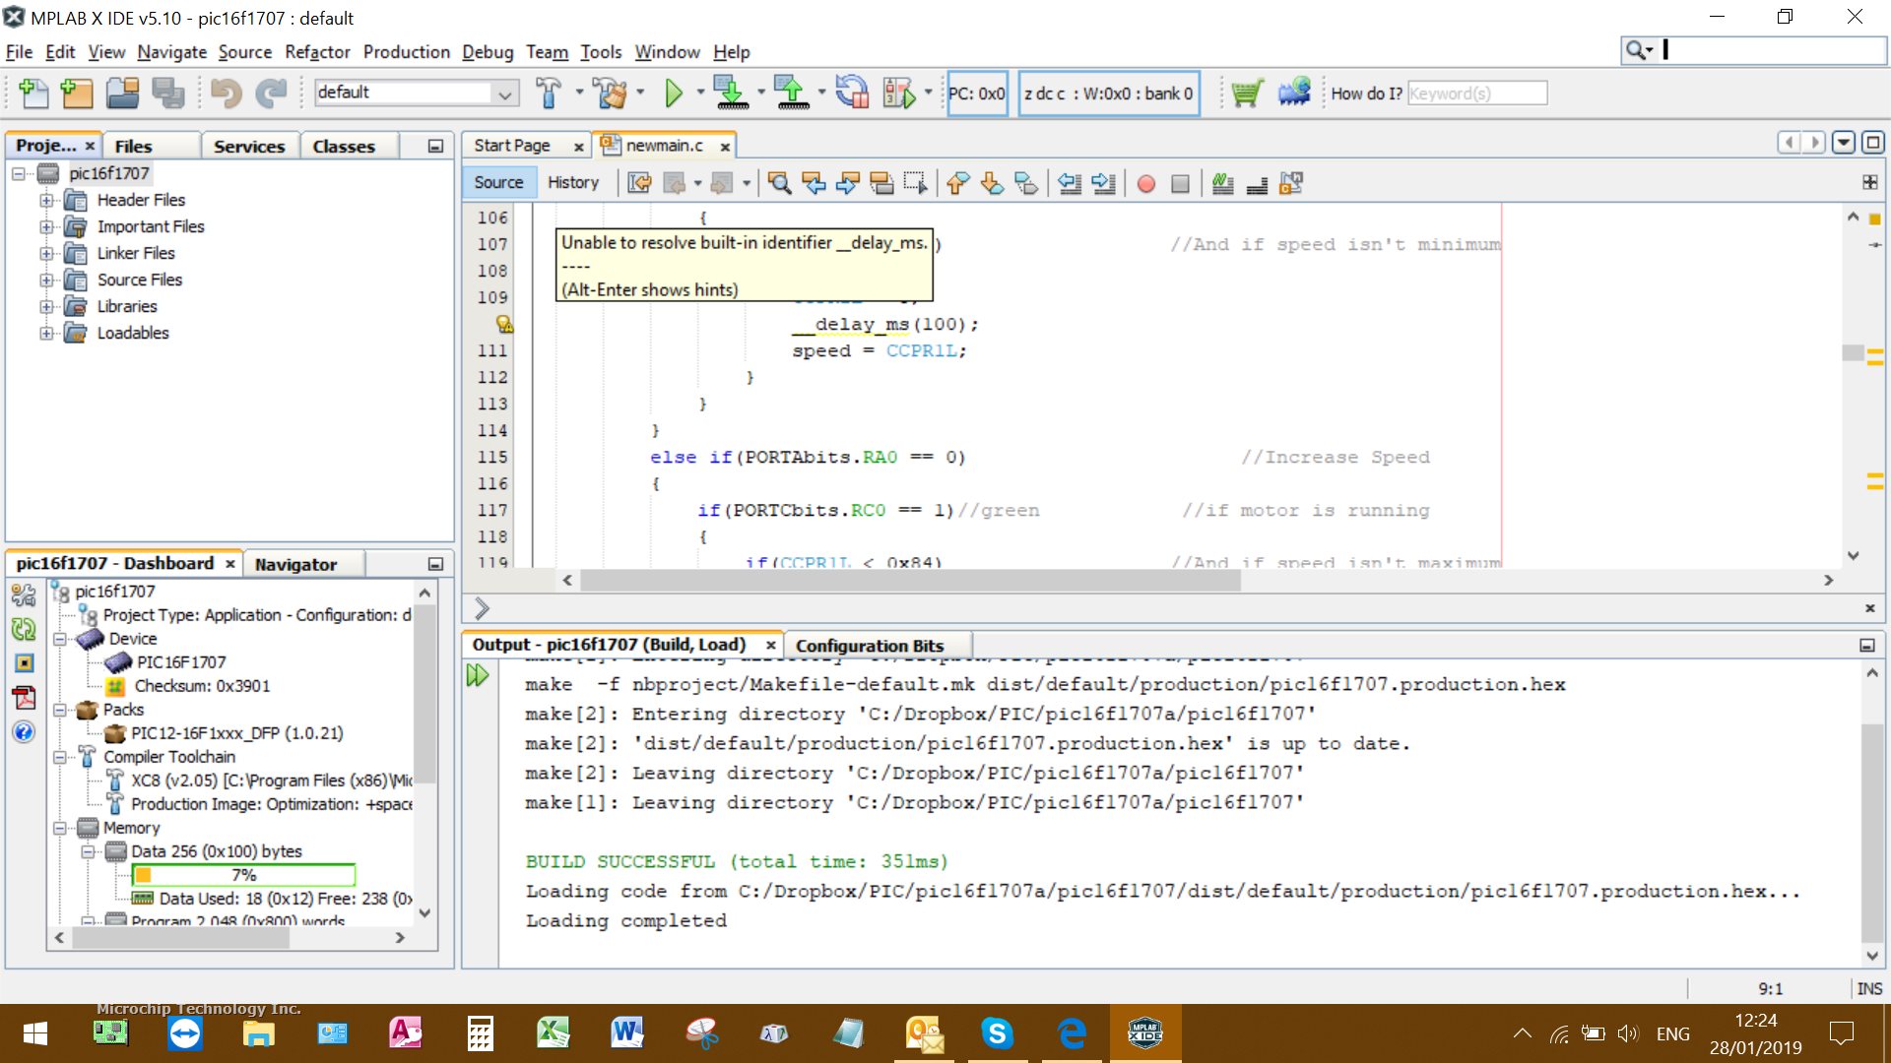Click the Build Main Project hammer icon
The height and width of the screenshot is (1063, 1891).
click(x=549, y=94)
